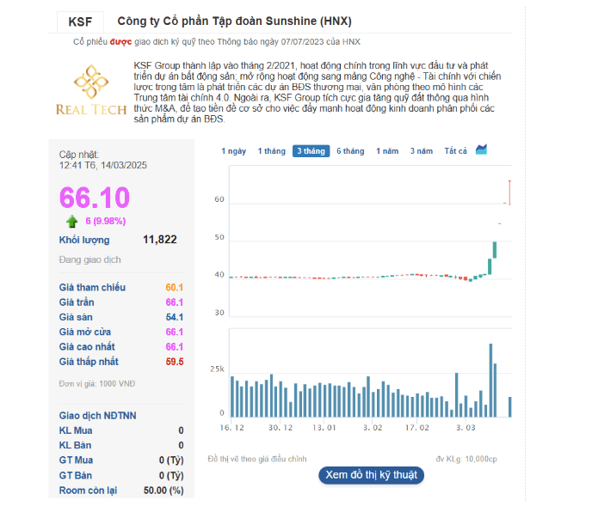
Task: Click company title Công ty Cổ phần Tập đoàn Sunshine
Action: (234, 21)
